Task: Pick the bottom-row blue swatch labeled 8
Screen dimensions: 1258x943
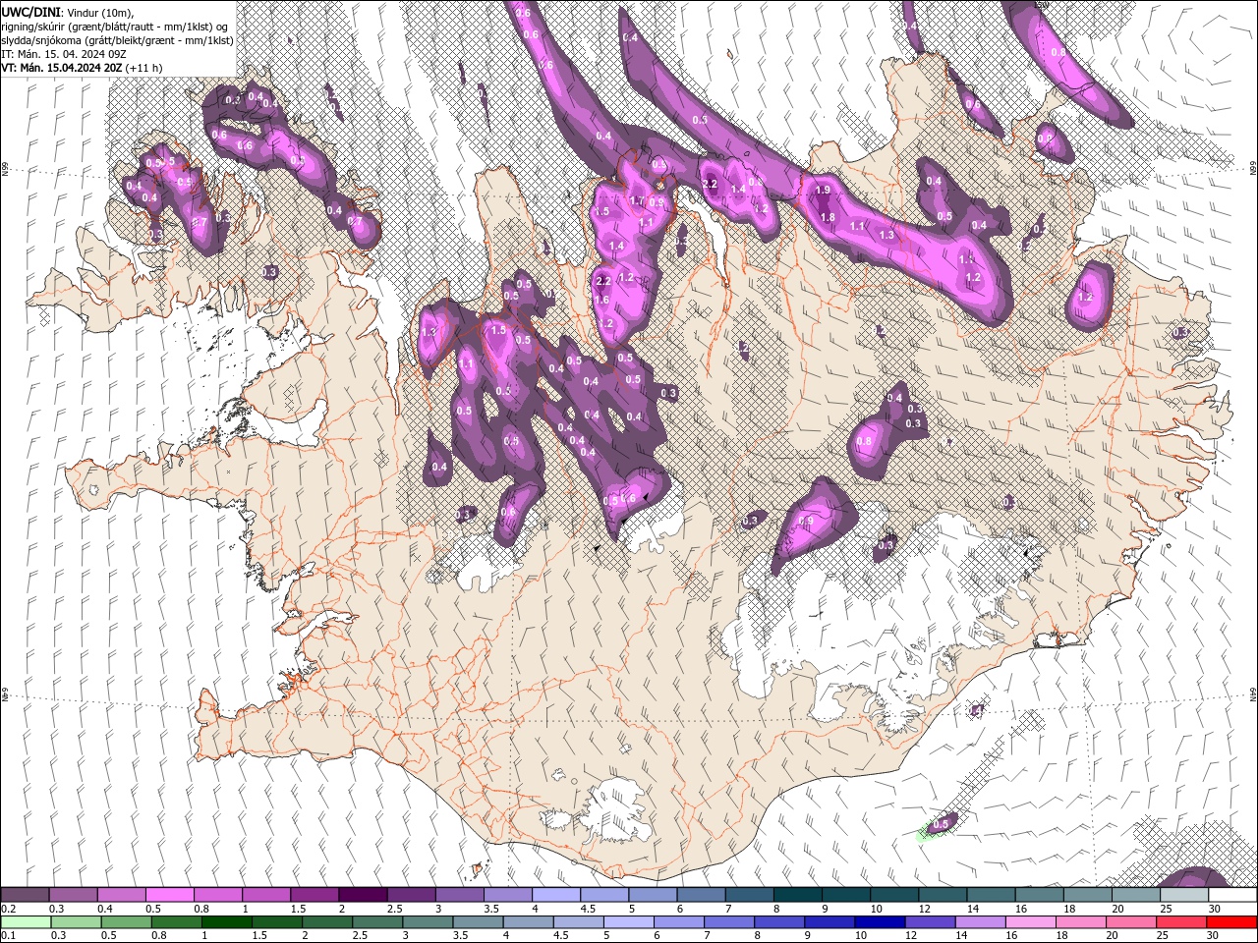Action: [x=780, y=922]
